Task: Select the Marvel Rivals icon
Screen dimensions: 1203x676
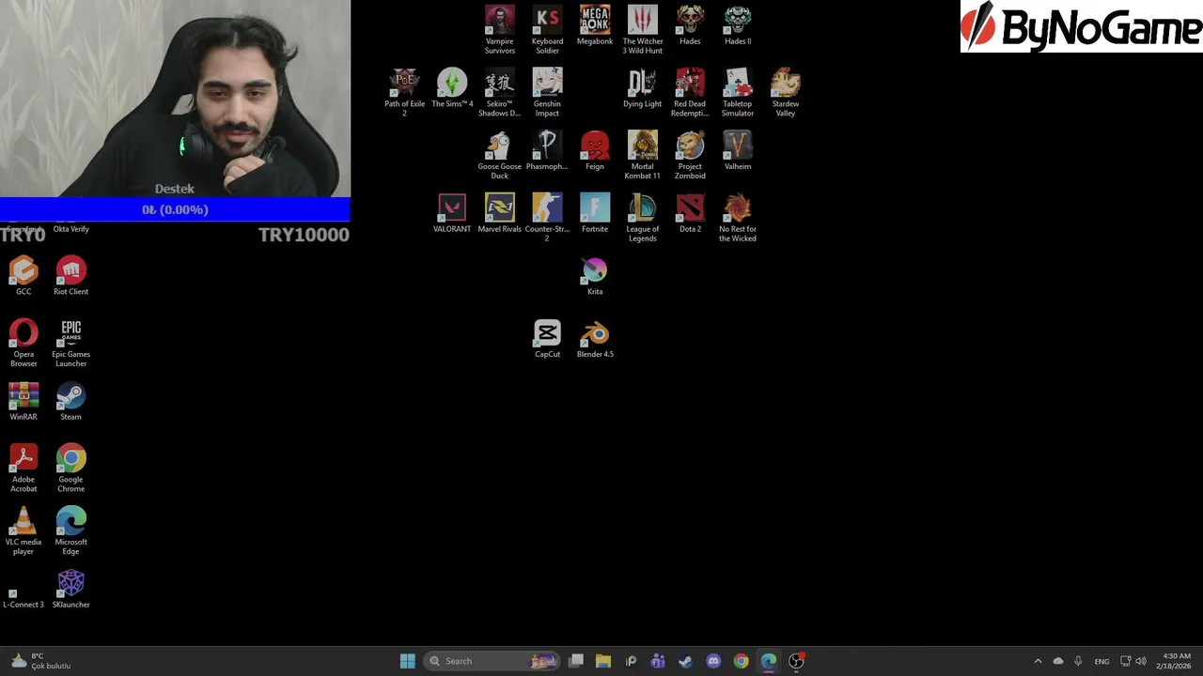Action: (499, 213)
